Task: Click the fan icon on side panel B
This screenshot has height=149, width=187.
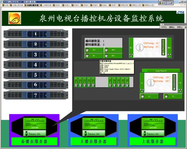Action: point(180,90)
